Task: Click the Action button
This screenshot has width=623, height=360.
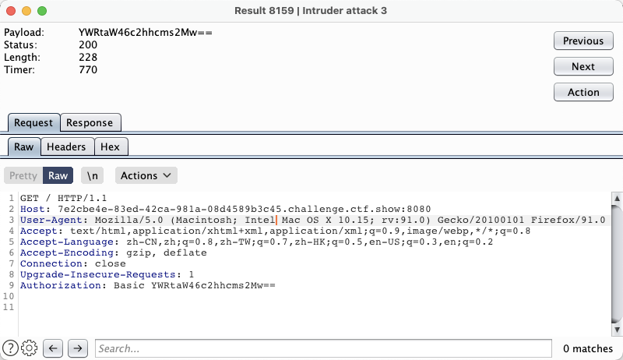Action: coord(583,92)
